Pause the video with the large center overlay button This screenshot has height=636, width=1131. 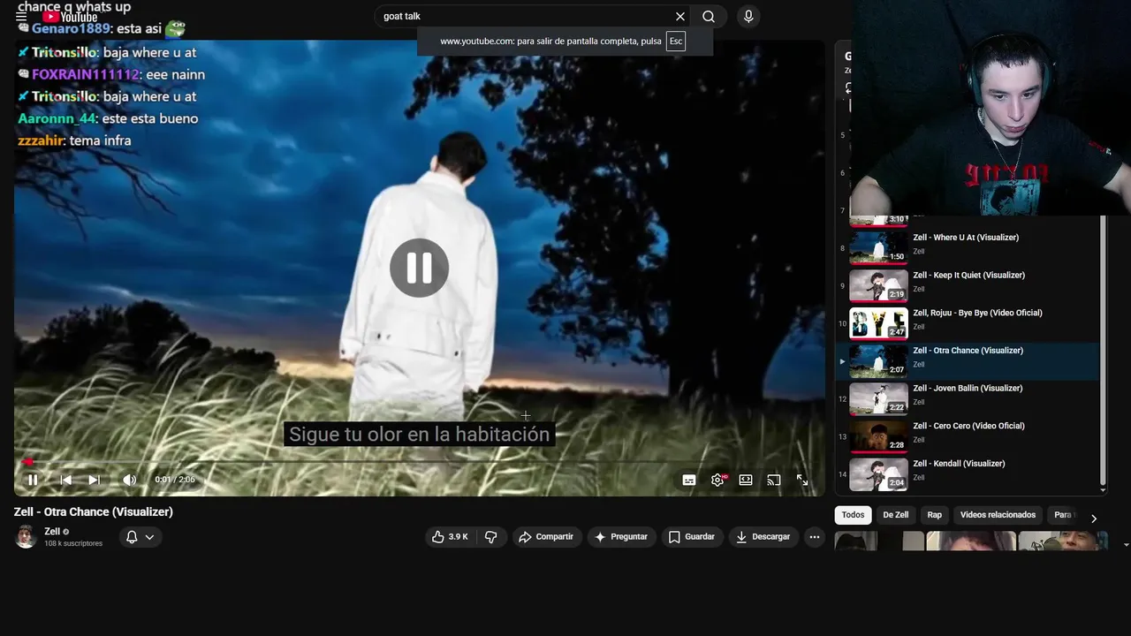419,268
